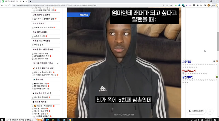The height and width of the screenshot is (121, 219).
Task: Bookmark this page with the star
Action: pos(171,5)
